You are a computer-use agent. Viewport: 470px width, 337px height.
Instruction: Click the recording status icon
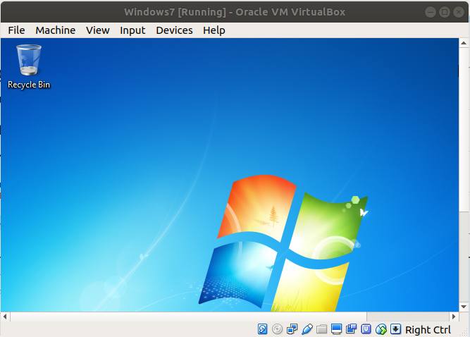point(351,329)
